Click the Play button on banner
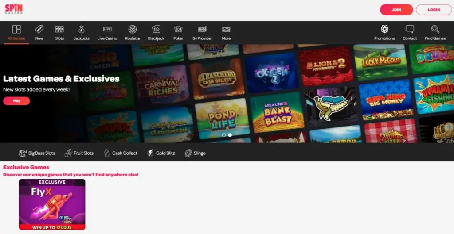 [x=16, y=101]
